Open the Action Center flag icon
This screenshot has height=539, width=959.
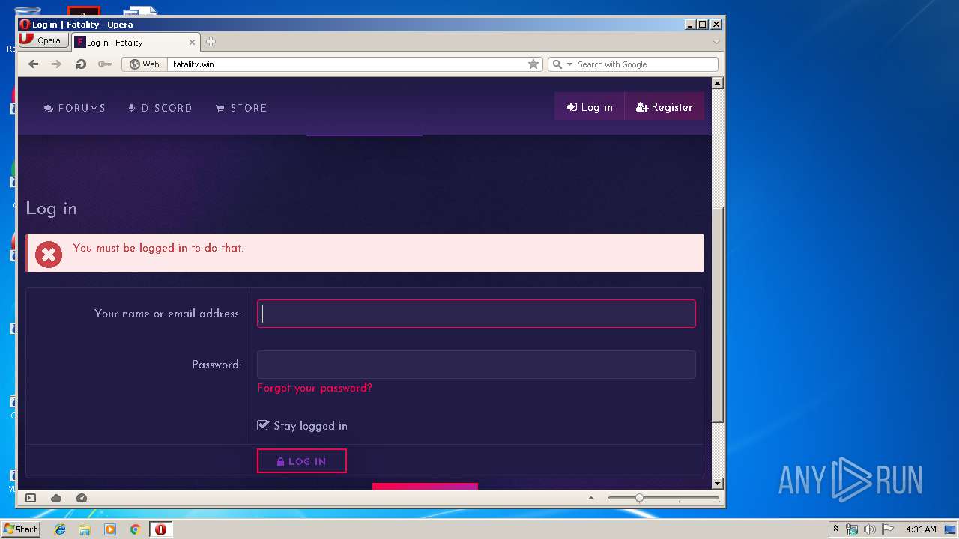(888, 529)
